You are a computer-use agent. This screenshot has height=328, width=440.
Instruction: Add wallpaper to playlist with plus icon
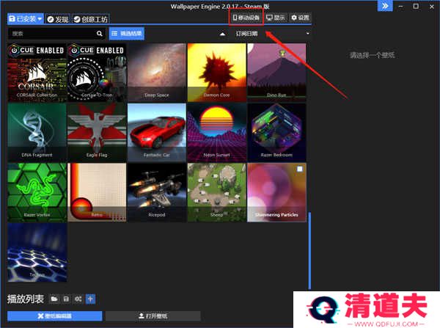[90, 299]
